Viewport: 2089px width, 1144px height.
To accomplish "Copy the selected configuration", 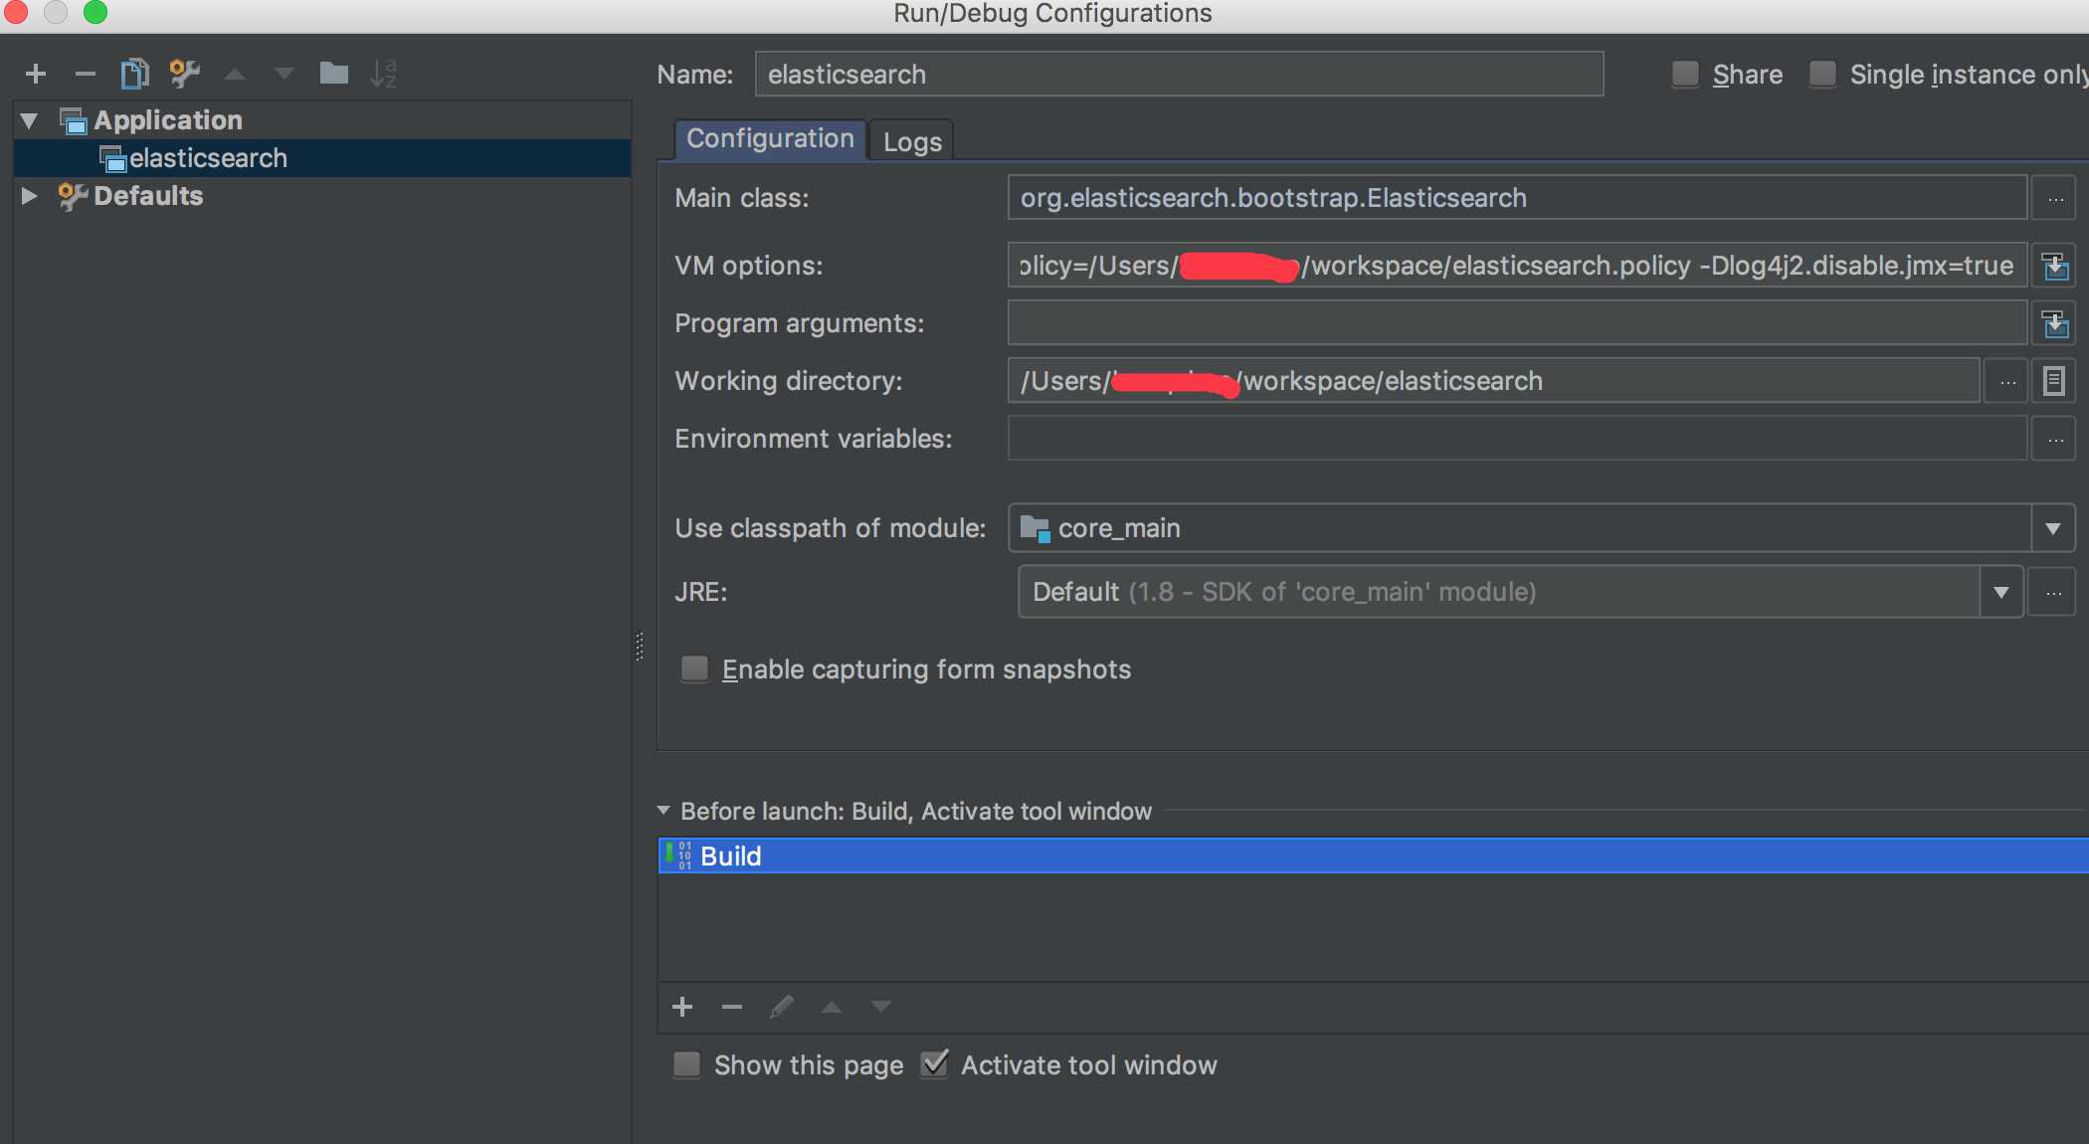I will [134, 74].
